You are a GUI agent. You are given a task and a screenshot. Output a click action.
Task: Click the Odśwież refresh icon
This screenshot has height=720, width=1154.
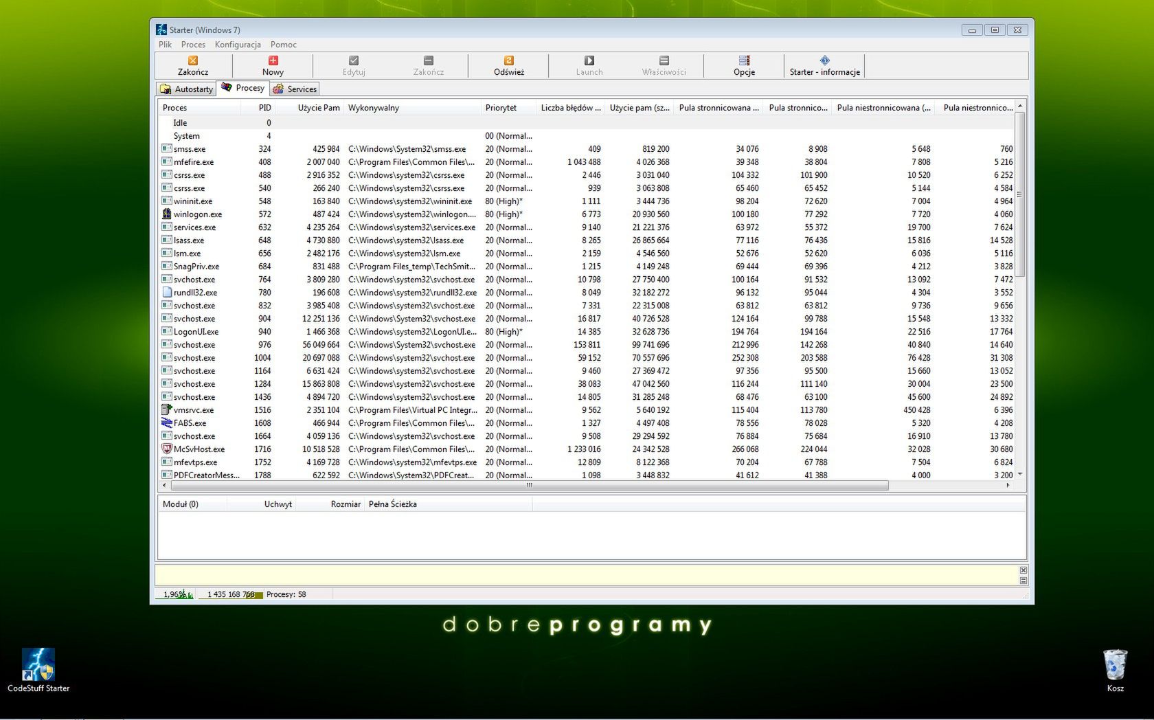509,60
